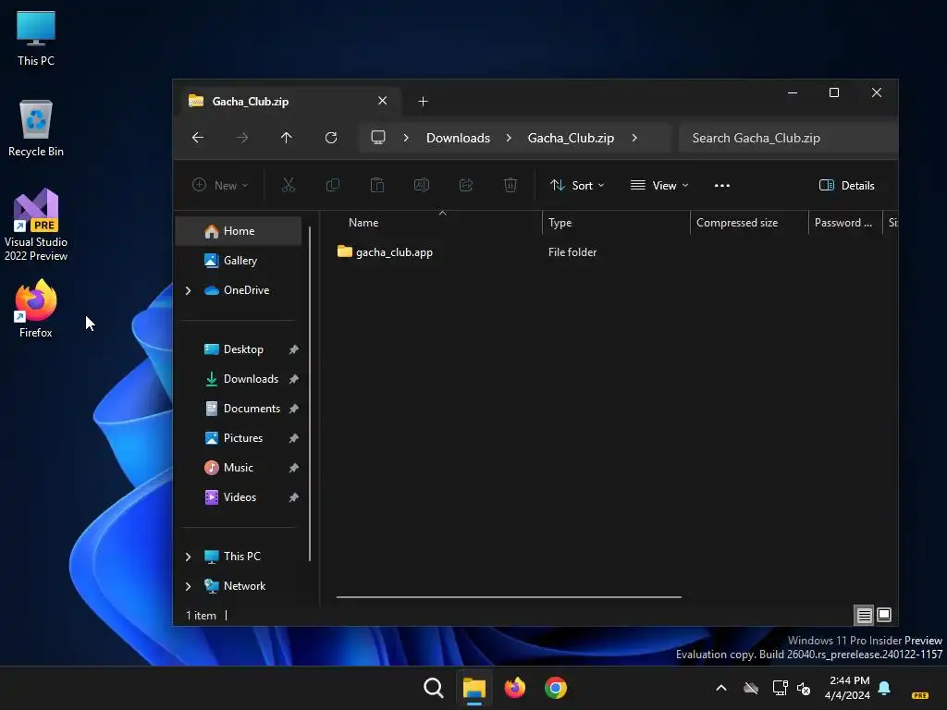Open the Sort dropdown
Viewport: 947px width, 710px height.
(x=577, y=185)
